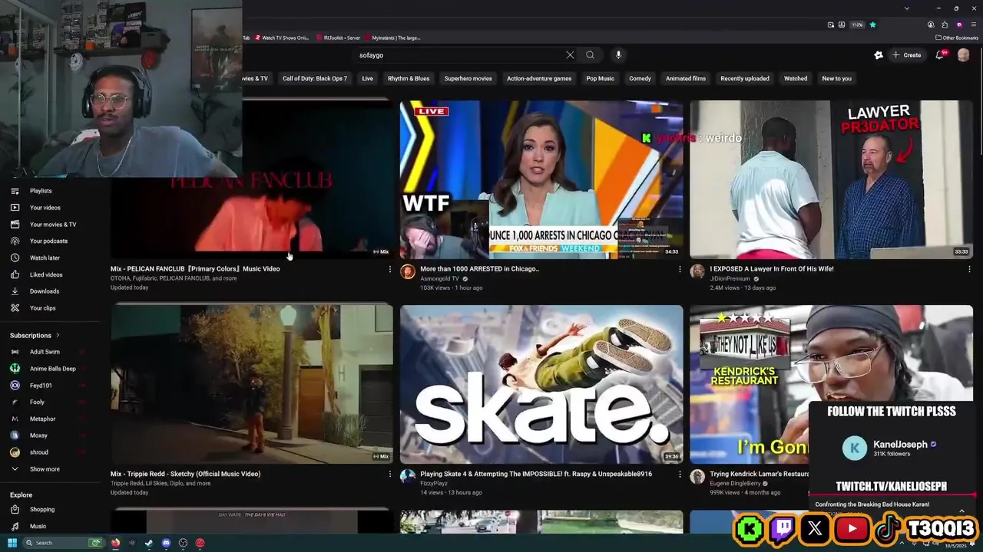
Task: Click the 110% zoom level indicator
Action: 857,25
